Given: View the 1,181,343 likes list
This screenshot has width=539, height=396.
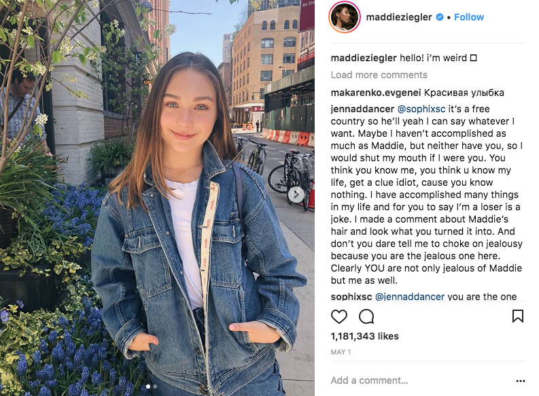Looking at the screenshot, I should point(365,336).
